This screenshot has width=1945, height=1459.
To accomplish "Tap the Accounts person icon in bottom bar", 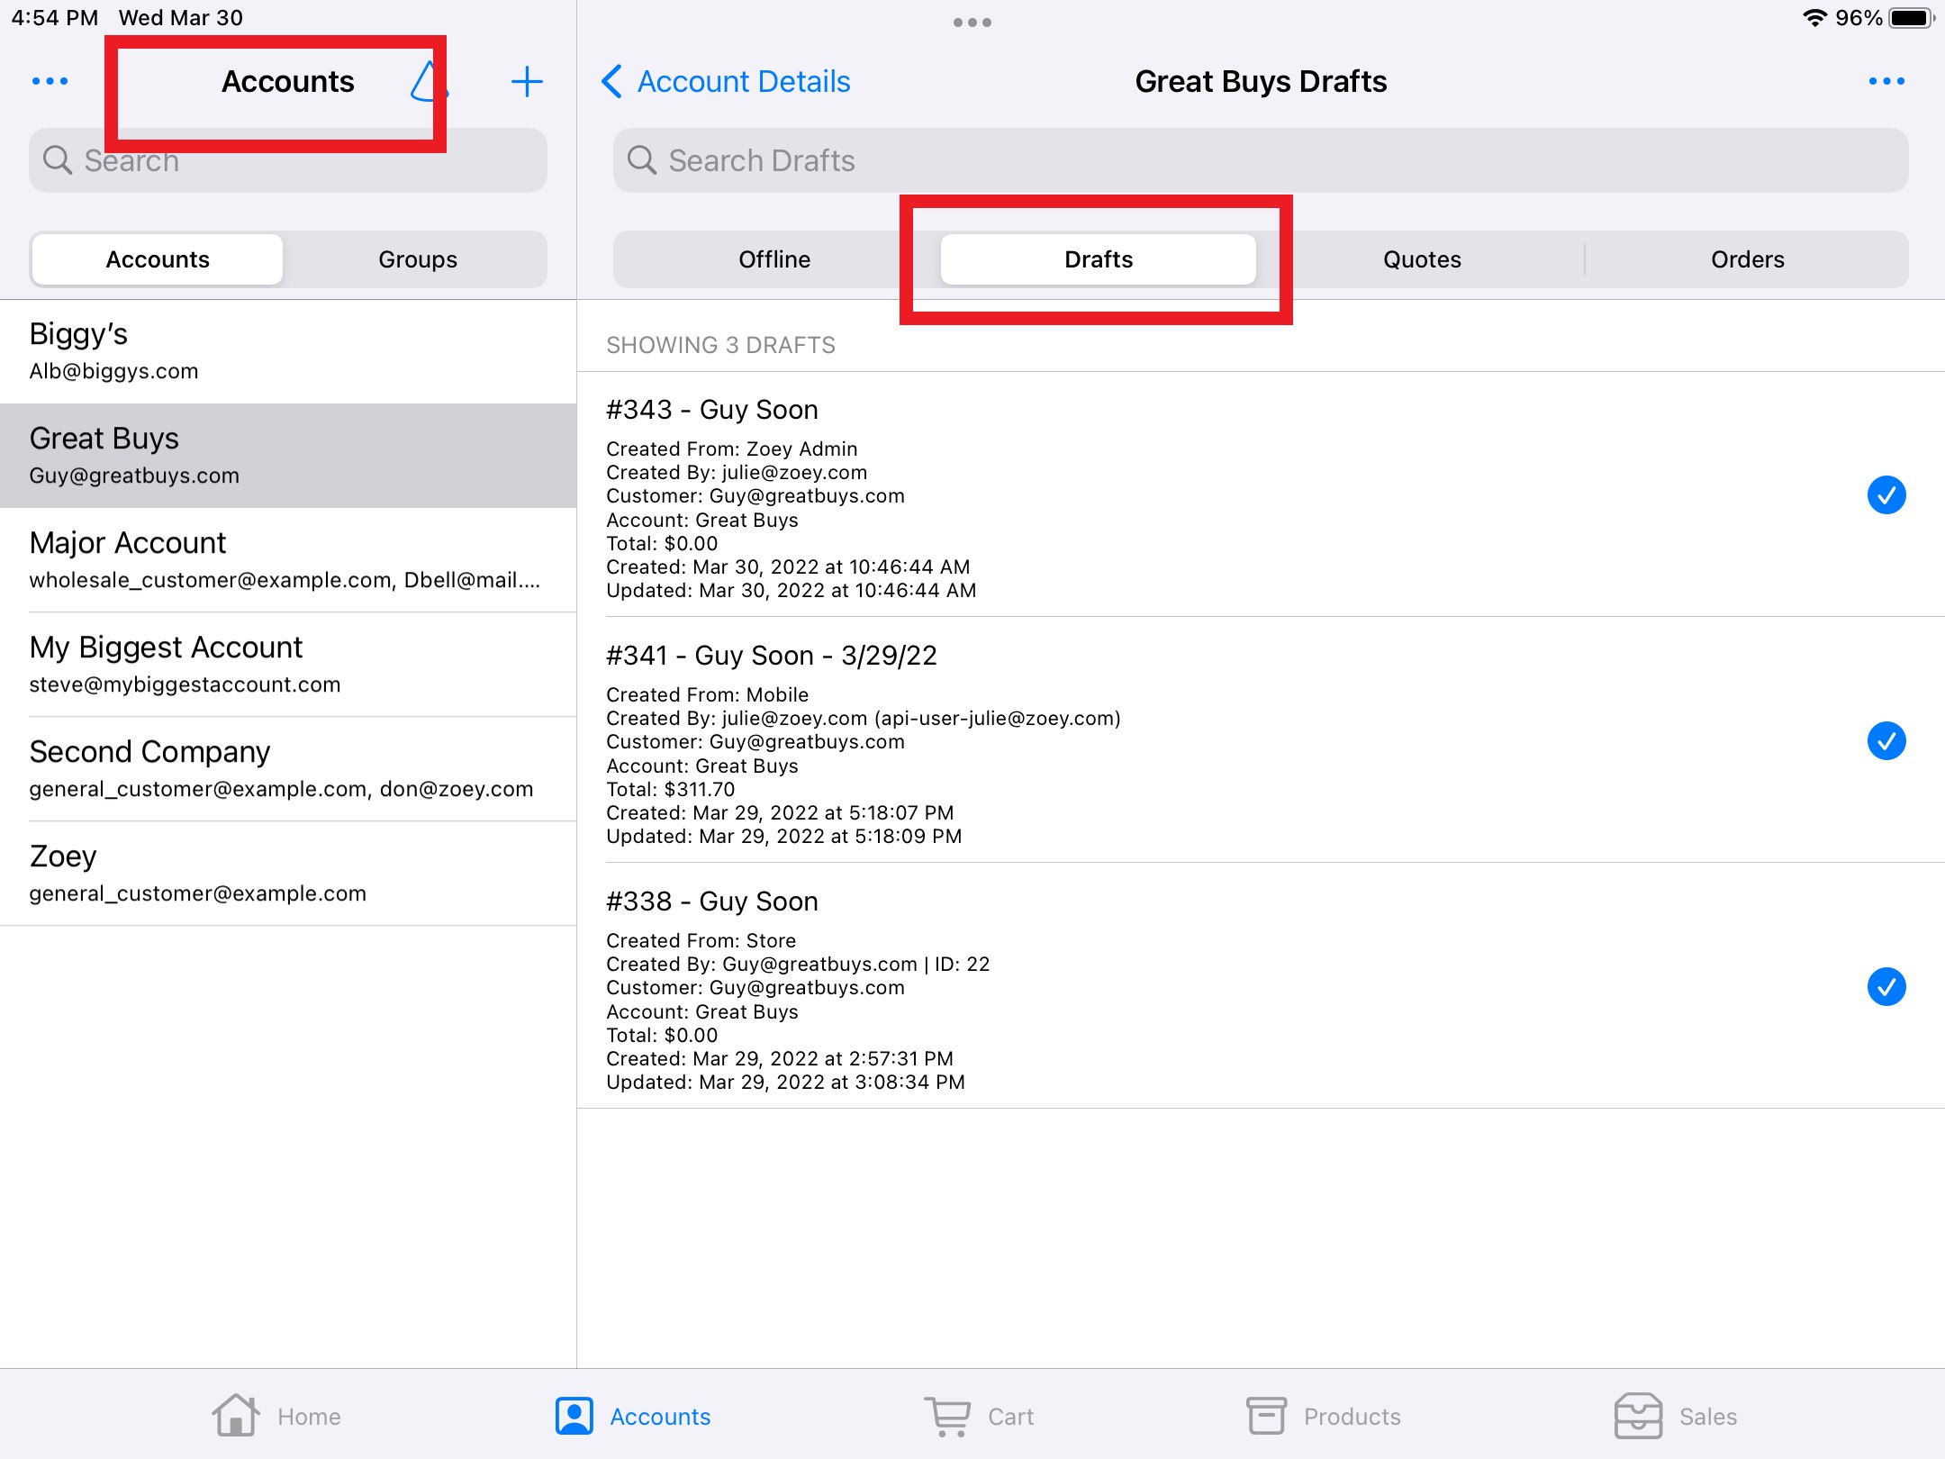I will point(574,1416).
